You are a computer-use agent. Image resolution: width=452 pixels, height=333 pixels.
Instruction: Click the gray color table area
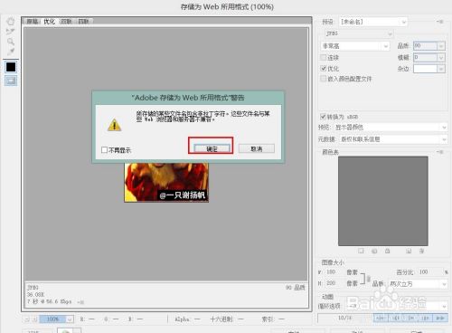click(x=383, y=201)
